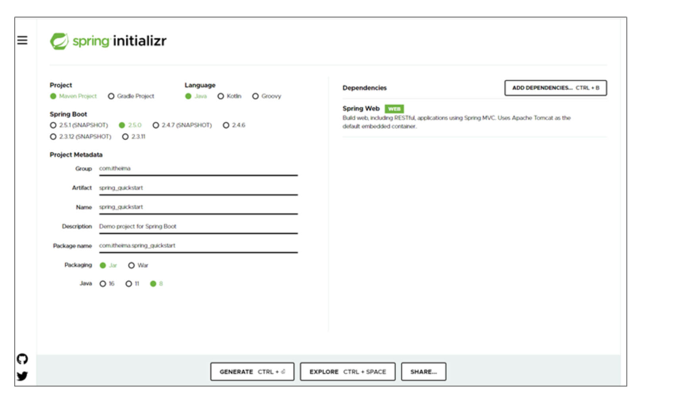Select Maven Project radio button

click(53, 96)
